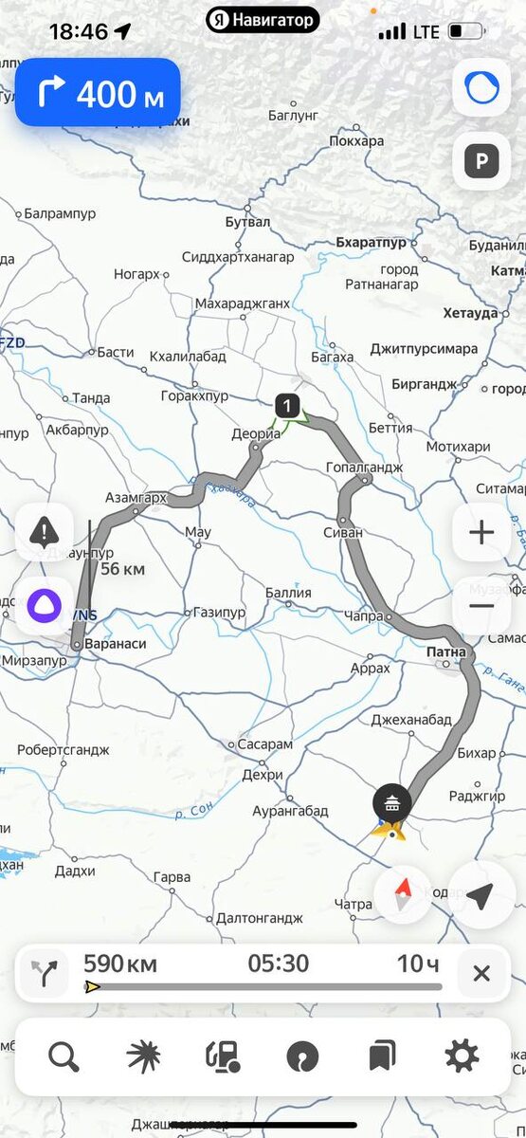
Task: Select waypoint 1 marker on the route
Action: (x=288, y=406)
